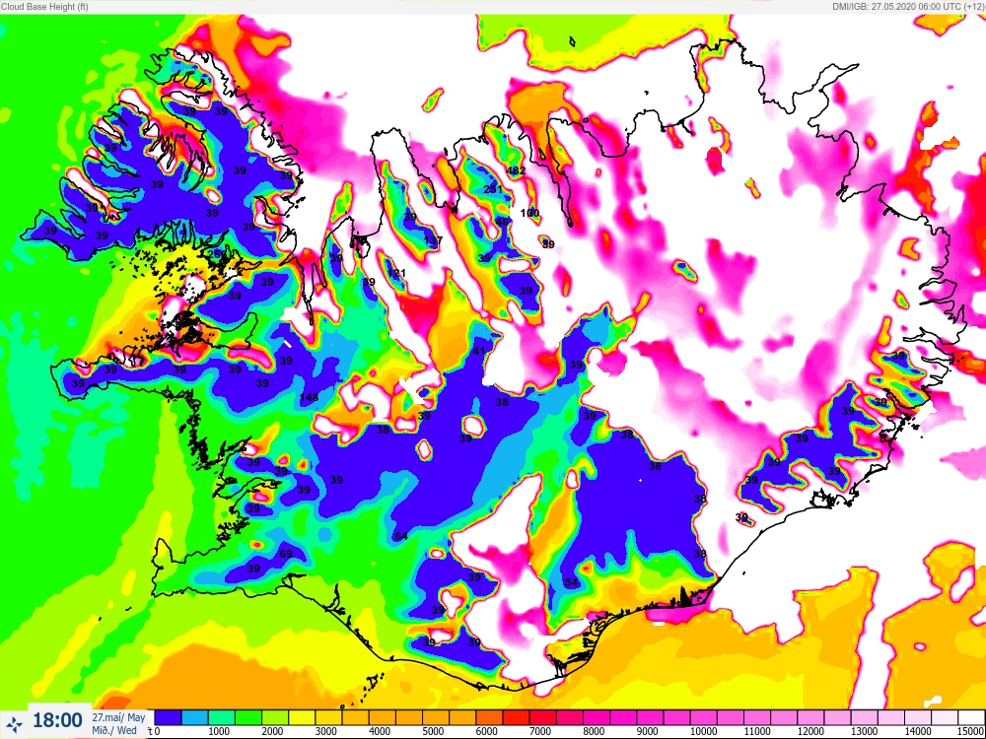Click the 64 cloud base value on map
986x739 pixels.
pyautogui.click(x=401, y=536)
